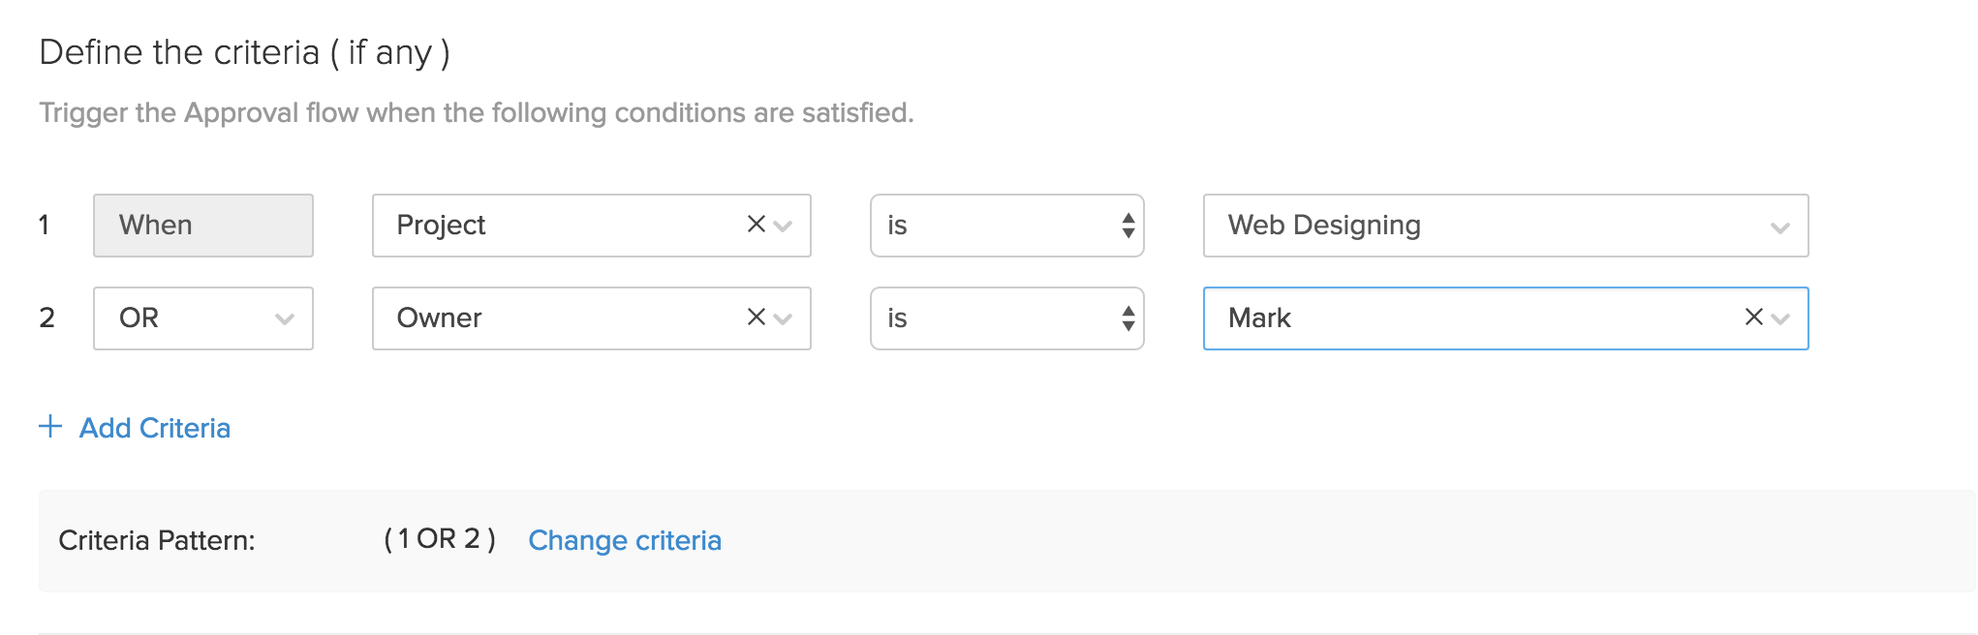This screenshot has height=635, width=1978.
Task: Click the down arrow on row 2 operator stepper
Action: [x=1128, y=326]
